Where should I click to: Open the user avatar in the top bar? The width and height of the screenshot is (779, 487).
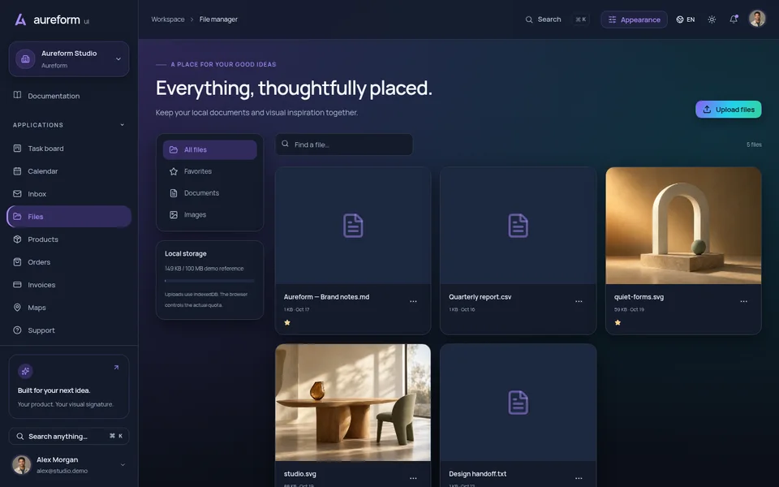pos(757,19)
